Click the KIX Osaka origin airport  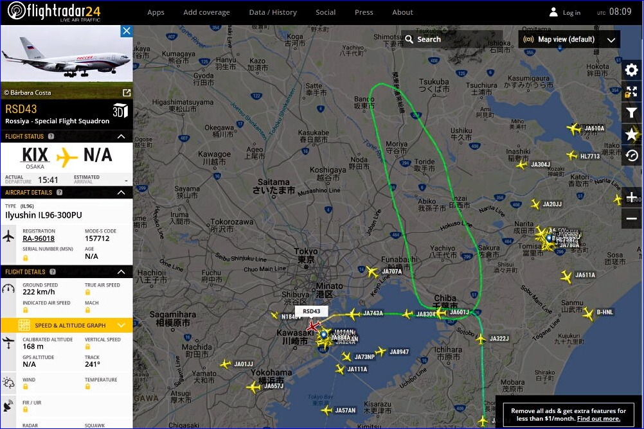[35, 157]
